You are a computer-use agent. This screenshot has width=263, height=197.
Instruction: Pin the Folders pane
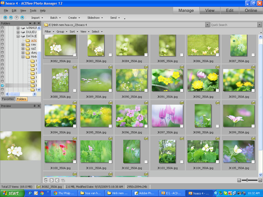point(35,23)
